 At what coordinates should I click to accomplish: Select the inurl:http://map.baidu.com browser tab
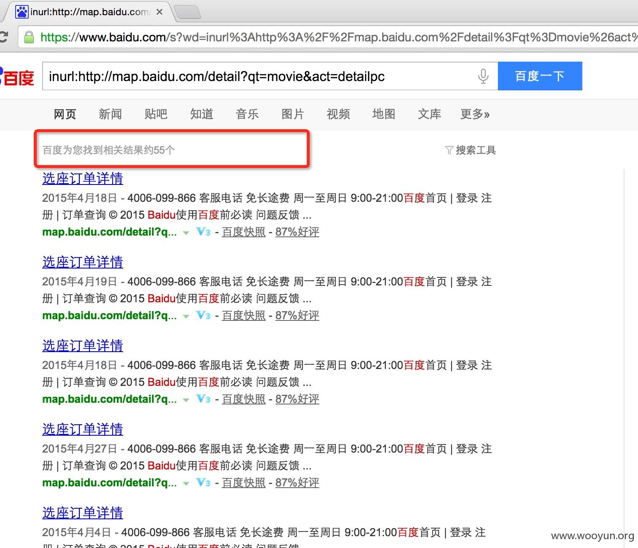87,12
